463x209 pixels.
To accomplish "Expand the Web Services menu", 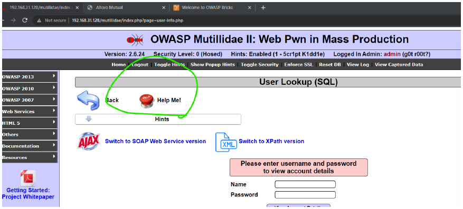I will click(30, 112).
